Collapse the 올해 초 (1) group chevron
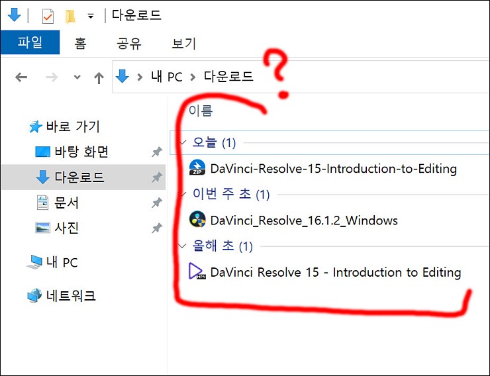Image resolution: width=490 pixels, height=376 pixels. point(182,246)
